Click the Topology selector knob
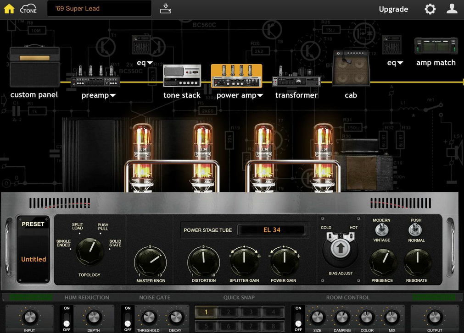The width and height of the screenshot is (464, 333). click(89, 251)
